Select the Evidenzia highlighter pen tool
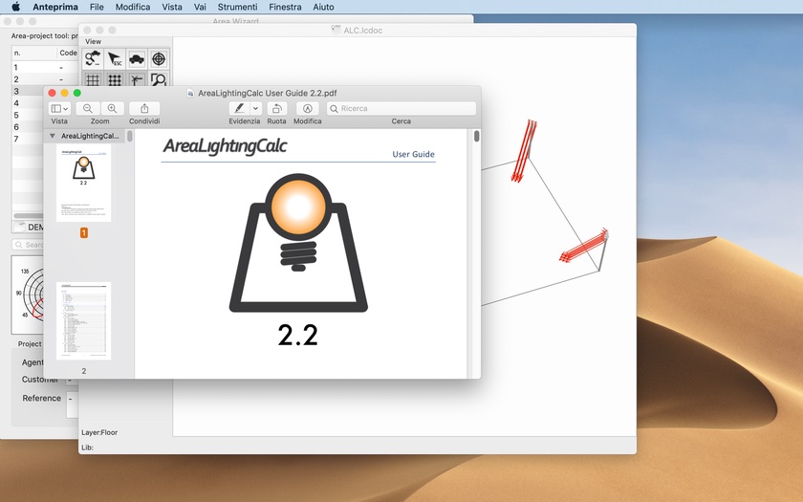This screenshot has height=502, width=803. tap(237, 109)
